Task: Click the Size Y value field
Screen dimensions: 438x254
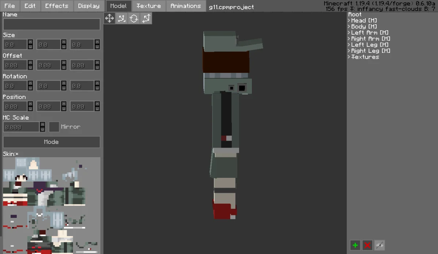Action: (x=49, y=44)
